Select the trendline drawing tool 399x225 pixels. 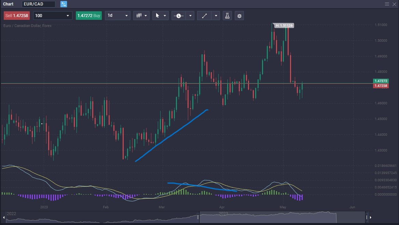204,15
